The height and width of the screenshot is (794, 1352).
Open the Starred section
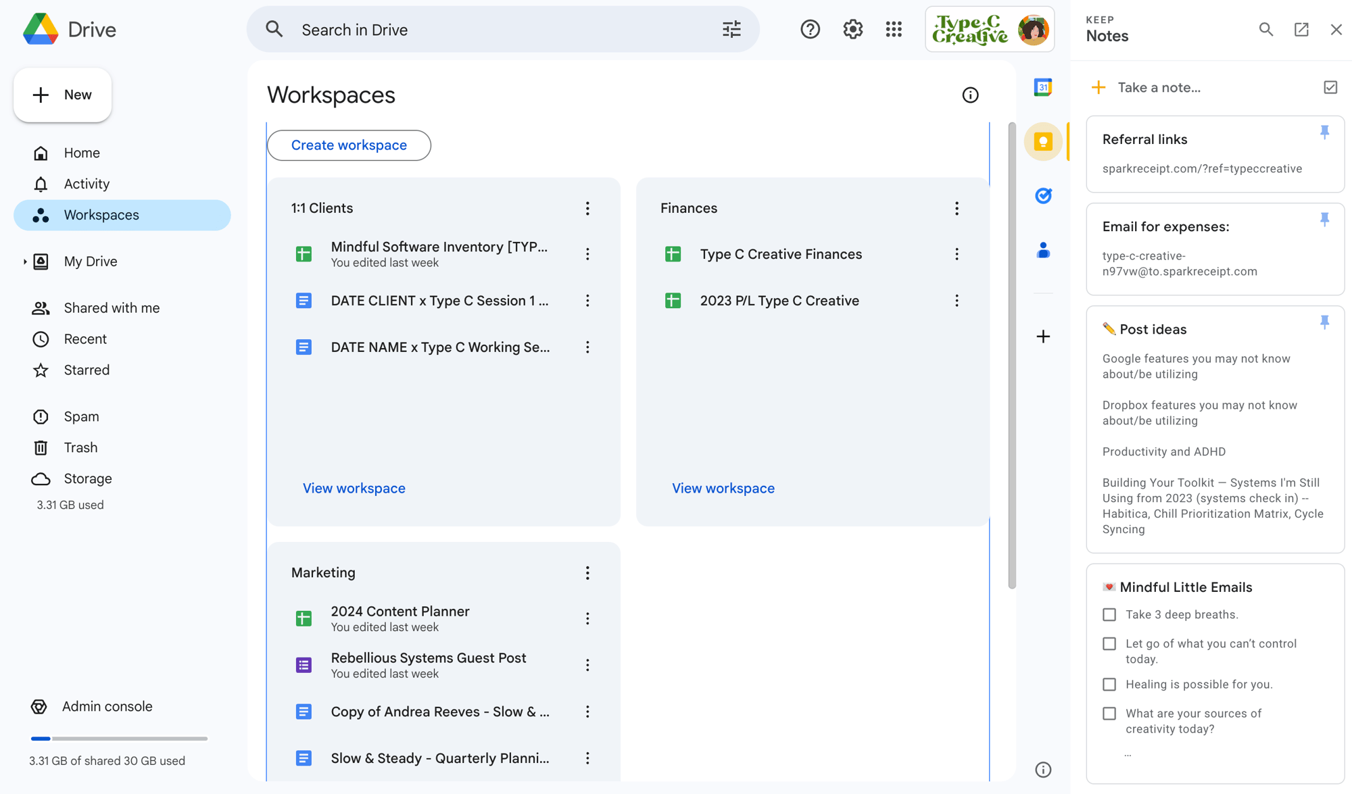[x=87, y=370]
